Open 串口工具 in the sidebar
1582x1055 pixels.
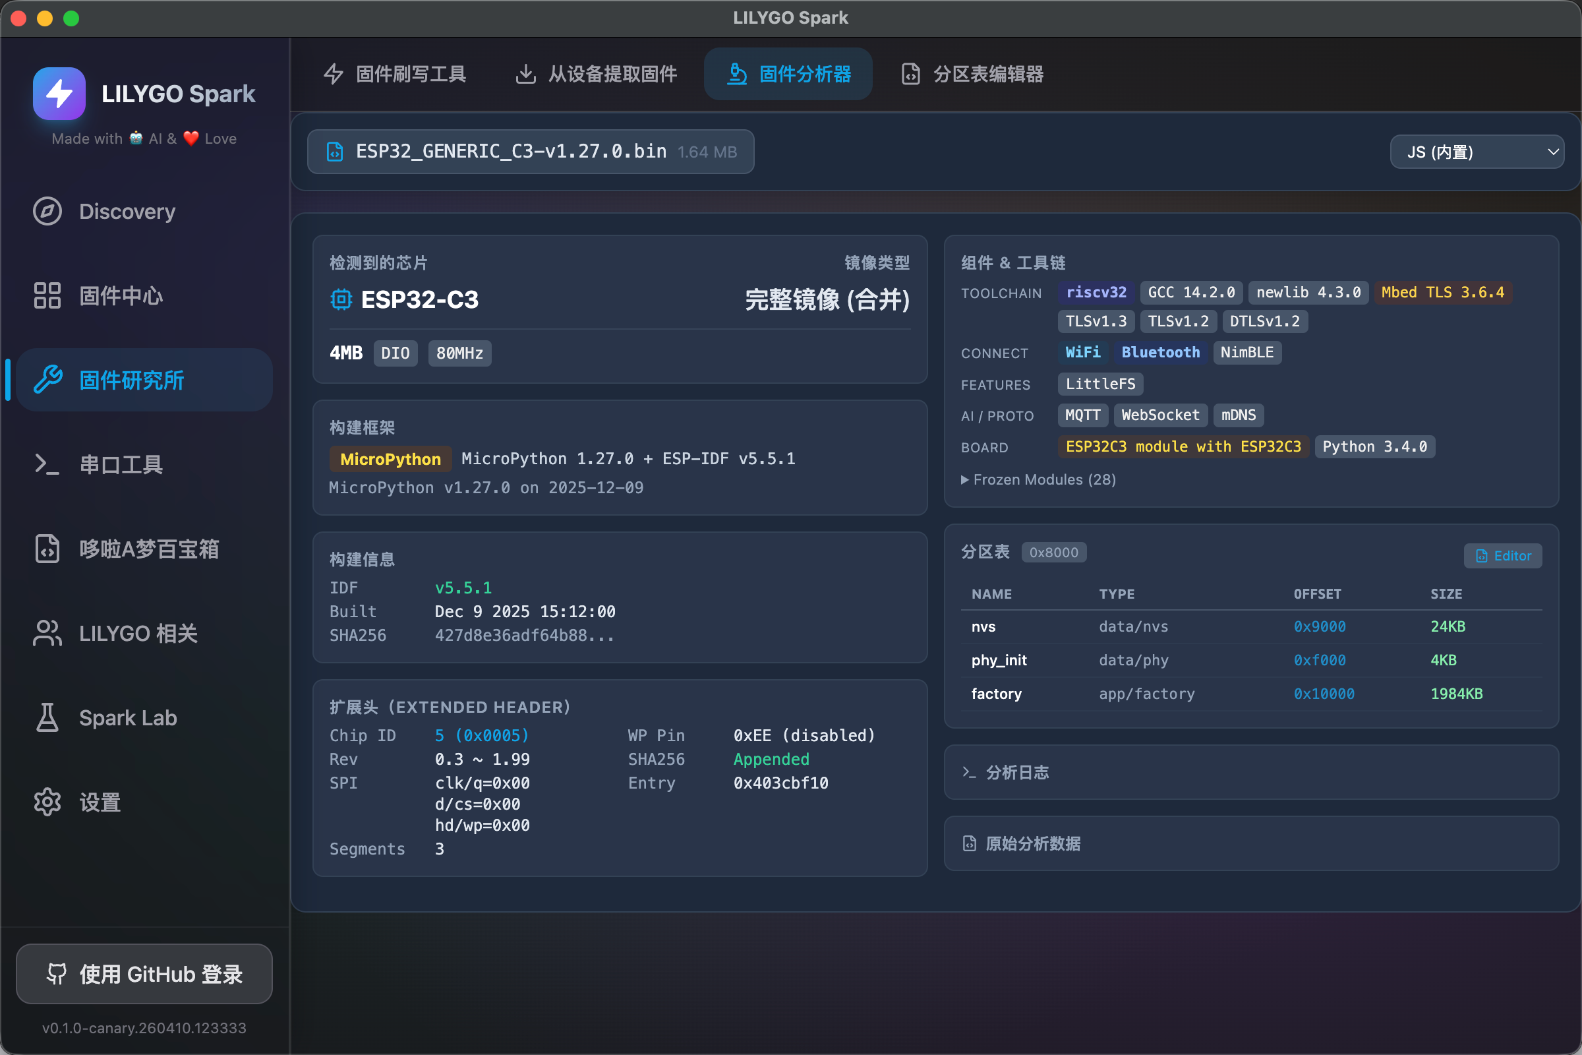[144, 464]
